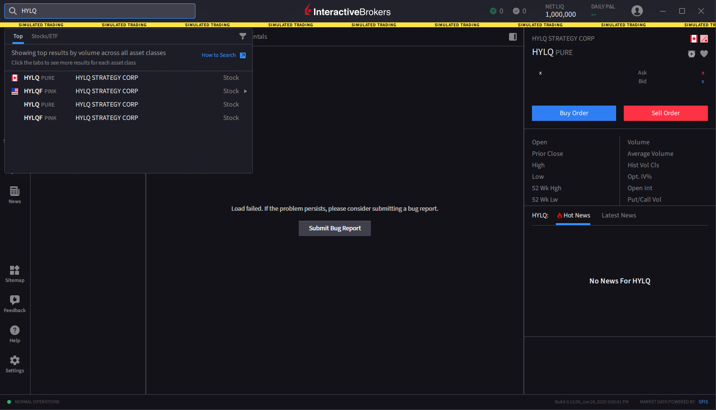Image resolution: width=716 pixels, height=410 pixels.
Task: Click the 52 Wk Hgh field label
Action: (x=547, y=188)
